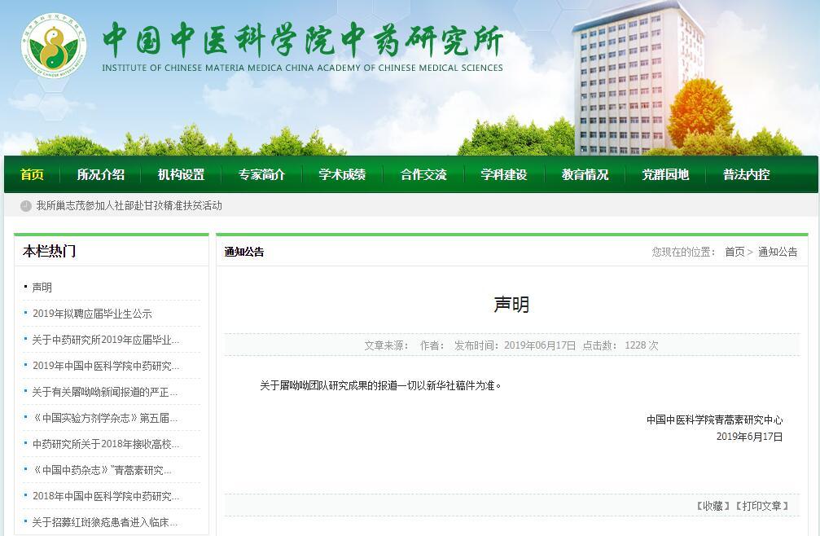Click the 【打印文章】 print button
This screenshot has width=820, height=536.
tap(762, 506)
